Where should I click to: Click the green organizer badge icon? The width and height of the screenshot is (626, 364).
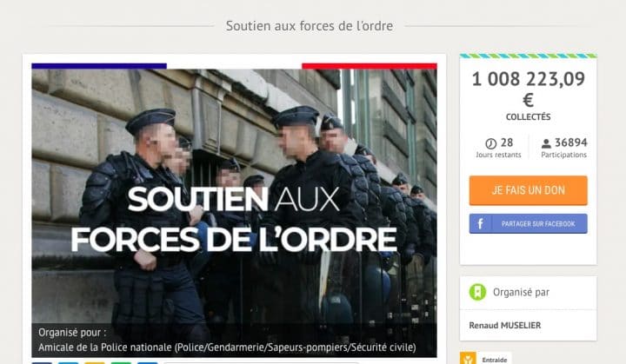pyautogui.click(x=477, y=292)
